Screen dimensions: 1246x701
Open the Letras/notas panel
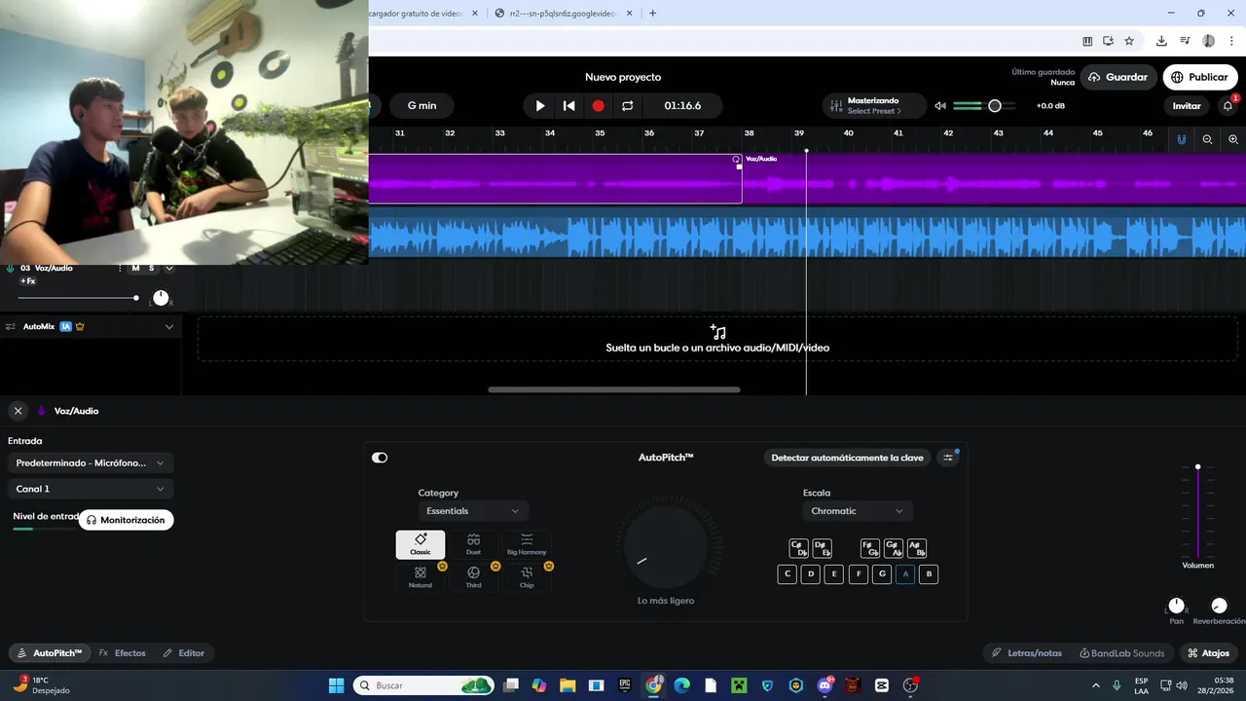click(x=1027, y=653)
